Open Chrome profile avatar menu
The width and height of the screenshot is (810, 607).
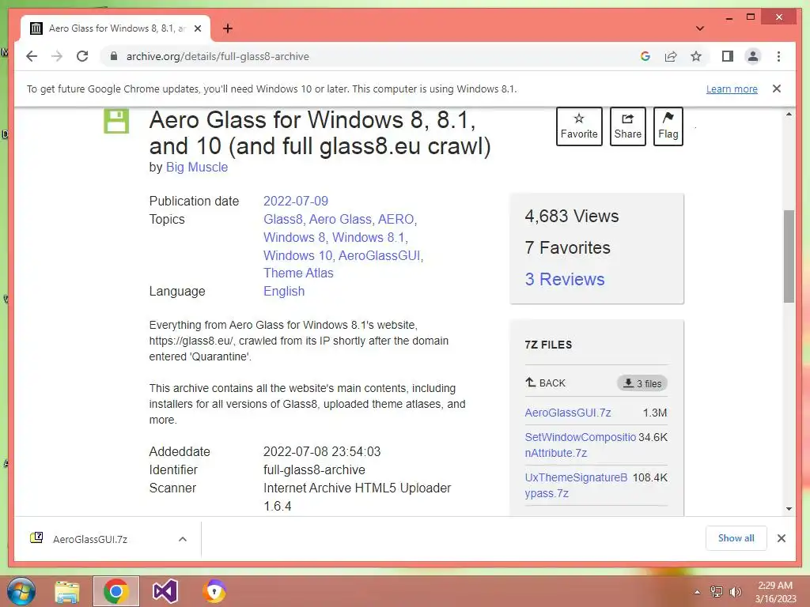pos(753,56)
